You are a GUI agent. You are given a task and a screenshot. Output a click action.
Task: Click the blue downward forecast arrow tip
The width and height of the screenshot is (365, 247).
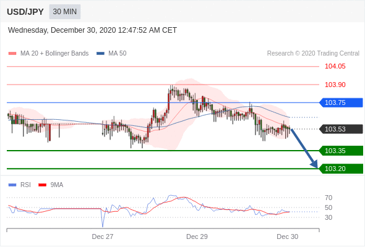click(316, 165)
